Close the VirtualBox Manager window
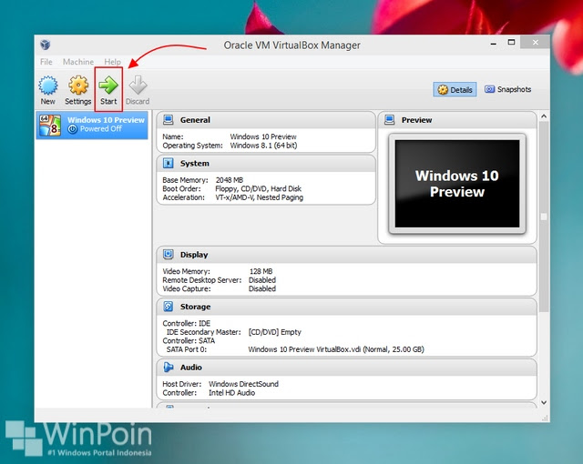 (535, 43)
